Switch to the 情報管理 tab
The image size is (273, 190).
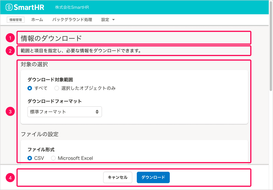pyautogui.click(x=15, y=19)
